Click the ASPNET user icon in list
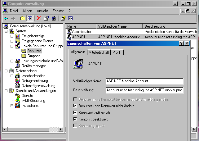 click(x=69, y=37)
